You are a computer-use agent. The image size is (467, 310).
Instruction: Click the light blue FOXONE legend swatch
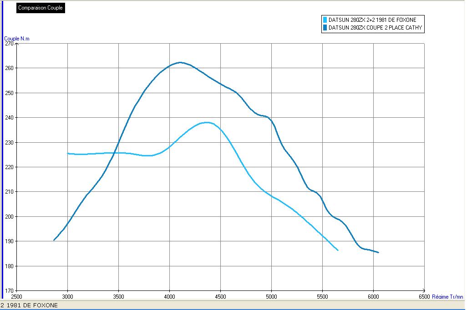click(x=325, y=20)
